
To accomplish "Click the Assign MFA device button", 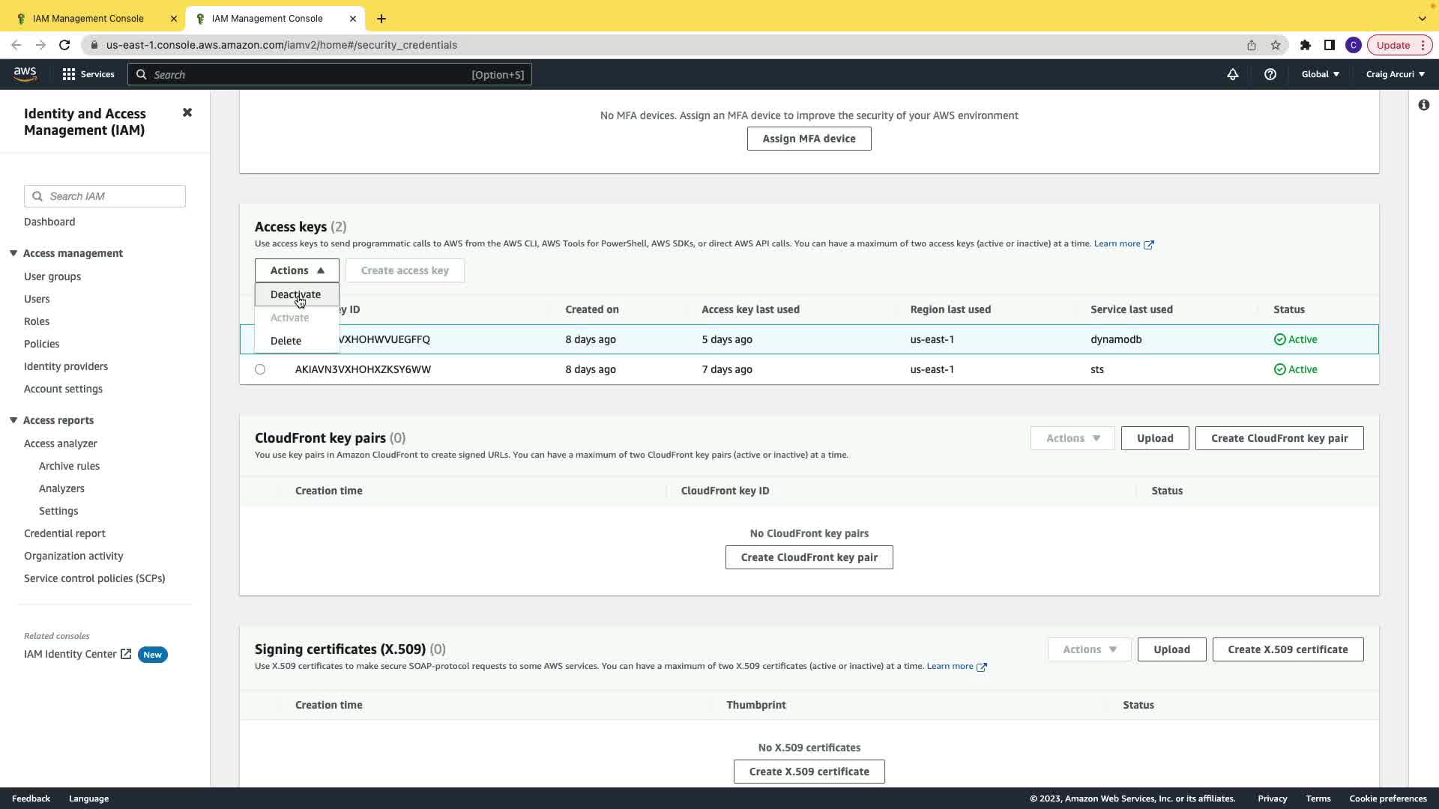I will coord(809,139).
